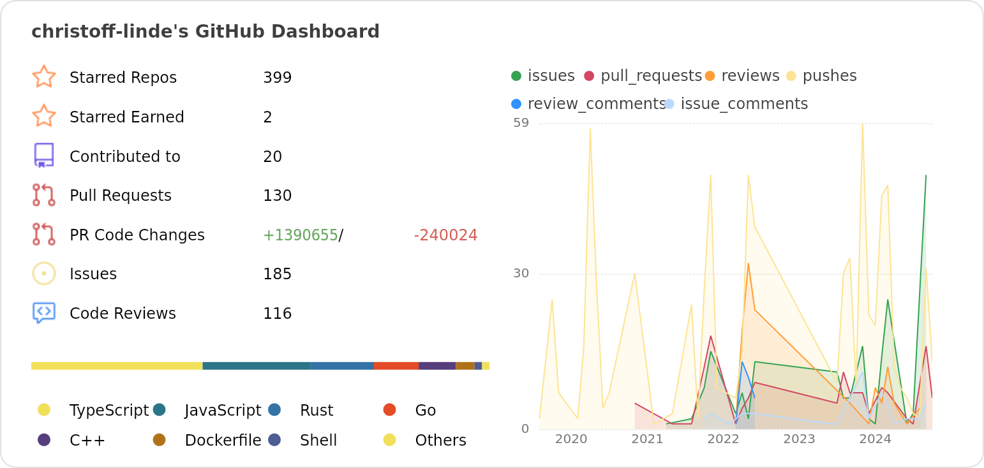
Task: Click the issue_comments legend dot
Action: [669, 104]
